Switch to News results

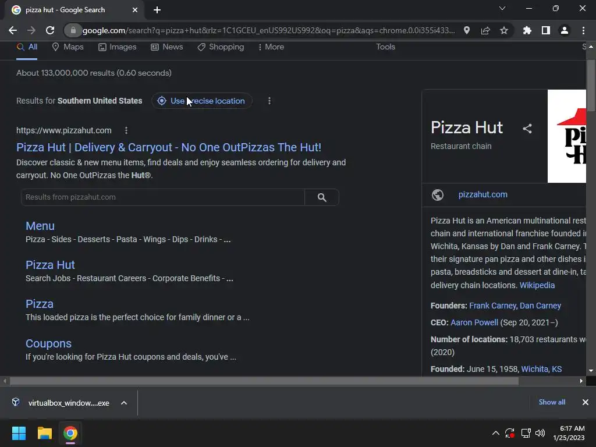pos(167,47)
